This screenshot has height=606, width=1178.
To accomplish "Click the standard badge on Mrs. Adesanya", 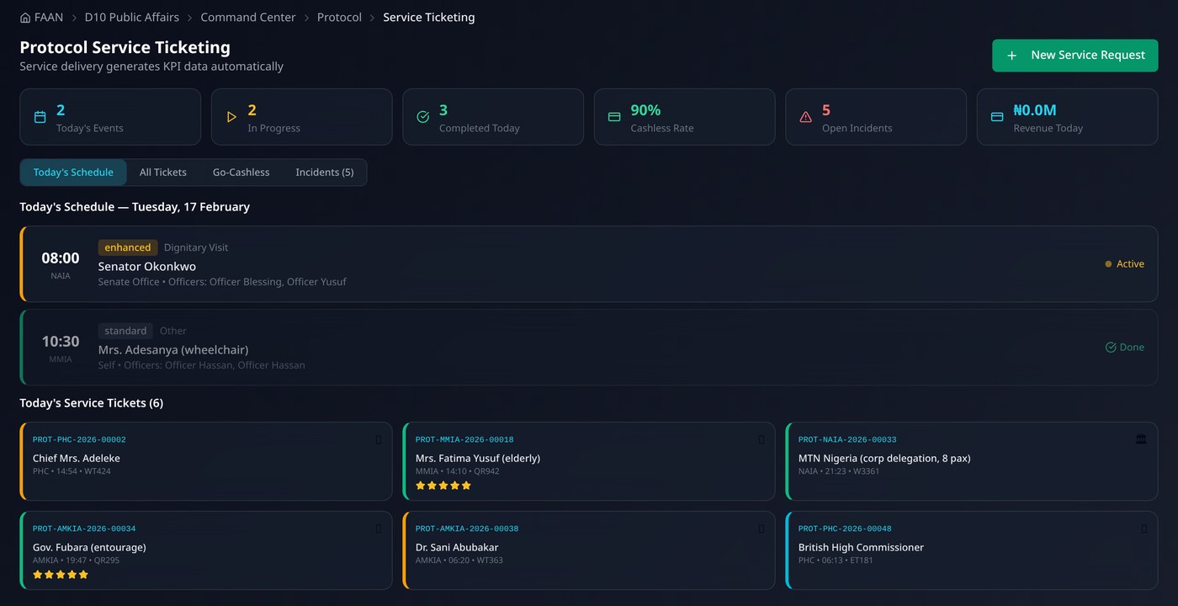I will 125,331.
